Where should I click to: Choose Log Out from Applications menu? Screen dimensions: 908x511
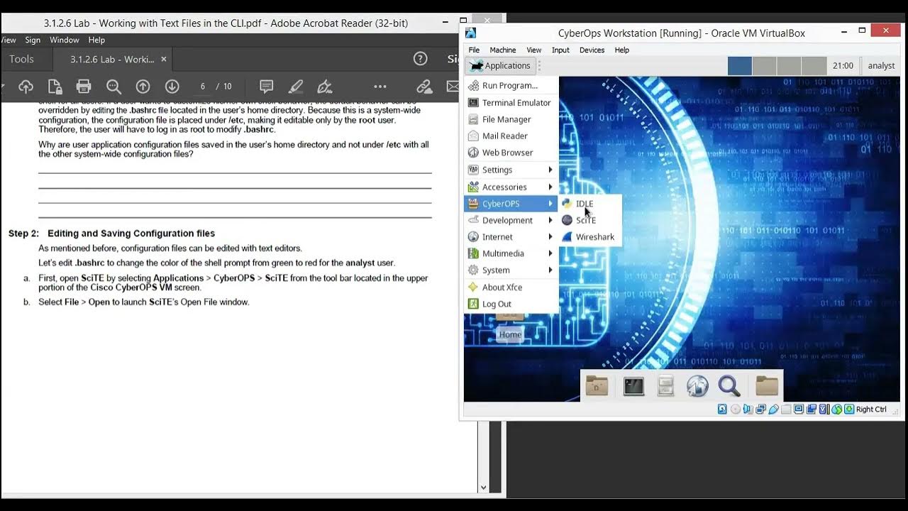[511, 304]
